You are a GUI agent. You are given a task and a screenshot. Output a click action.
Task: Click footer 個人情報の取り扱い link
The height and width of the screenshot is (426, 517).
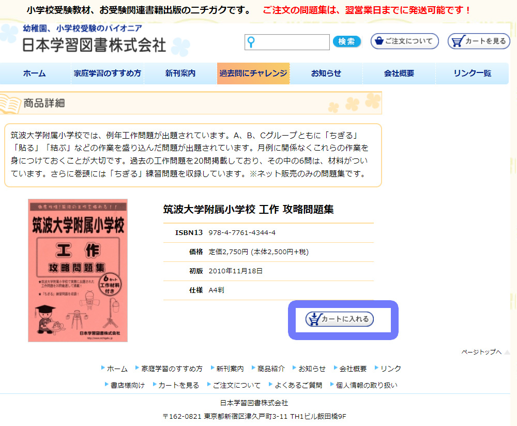pyautogui.click(x=367, y=386)
